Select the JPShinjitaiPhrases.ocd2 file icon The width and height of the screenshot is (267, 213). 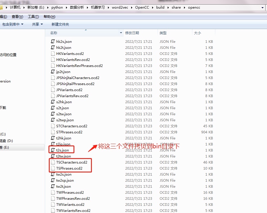[53, 84]
